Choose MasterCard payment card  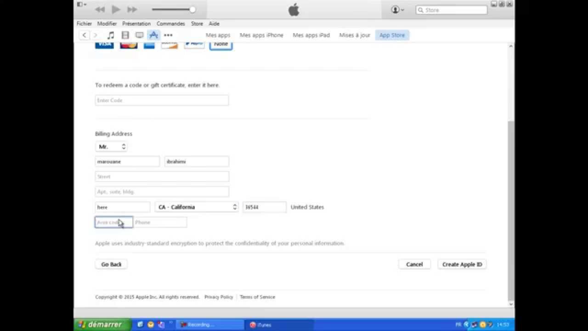(x=129, y=45)
